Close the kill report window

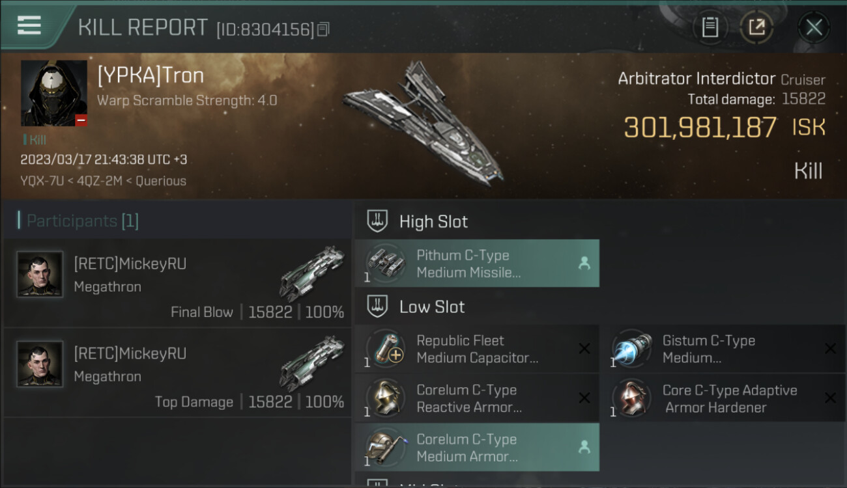pos(814,27)
